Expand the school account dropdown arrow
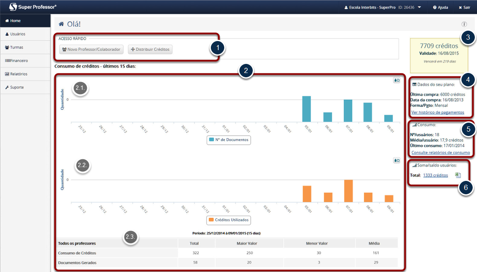477x272 pixels. (x=420, y=7)
